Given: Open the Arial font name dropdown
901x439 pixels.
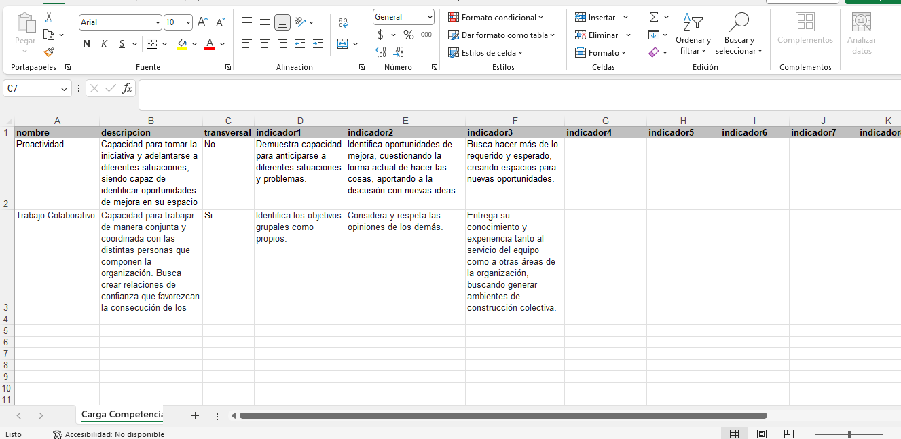Looking at the screenshot, I should tap(158, 22).
